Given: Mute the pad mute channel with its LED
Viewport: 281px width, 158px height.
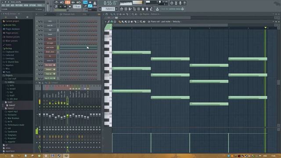Looking at the screenshot, I should click(x=37, y=47).
